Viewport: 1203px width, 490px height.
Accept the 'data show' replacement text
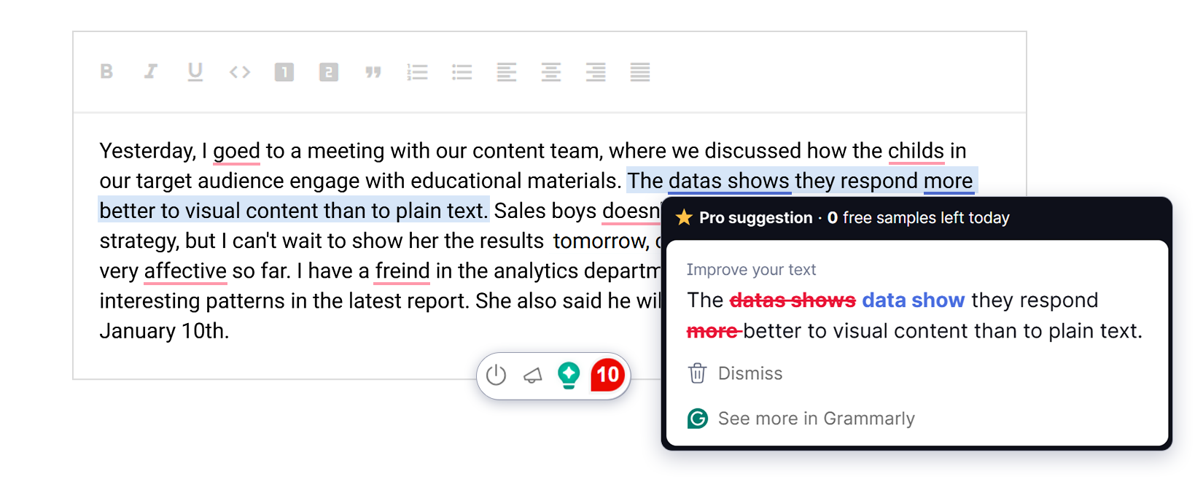[913, 300]
